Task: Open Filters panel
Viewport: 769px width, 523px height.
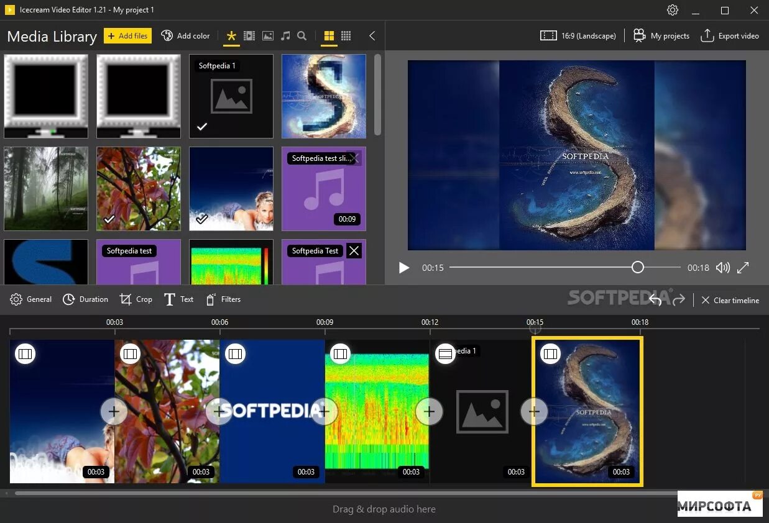Action: pos(223,299)
